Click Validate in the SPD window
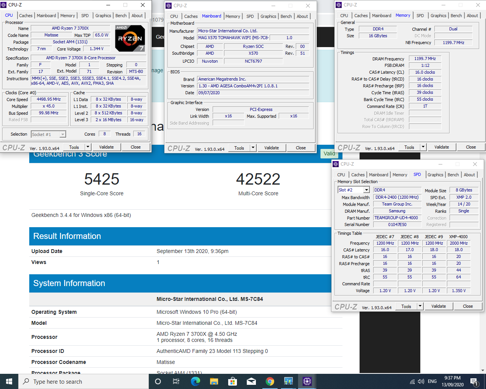Viewport: 486px width, 389px height. coord(439,306)
